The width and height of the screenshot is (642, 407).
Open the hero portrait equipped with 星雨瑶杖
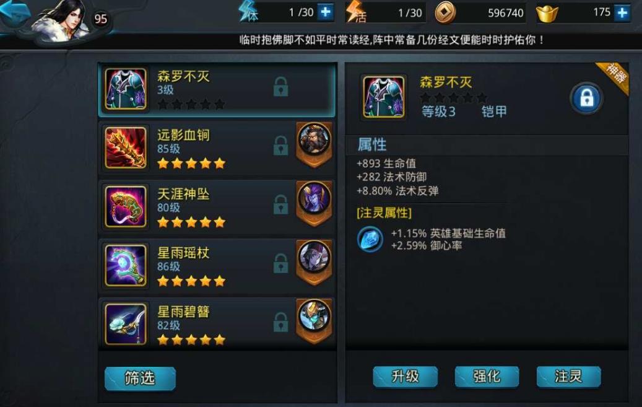pos(314,257)
